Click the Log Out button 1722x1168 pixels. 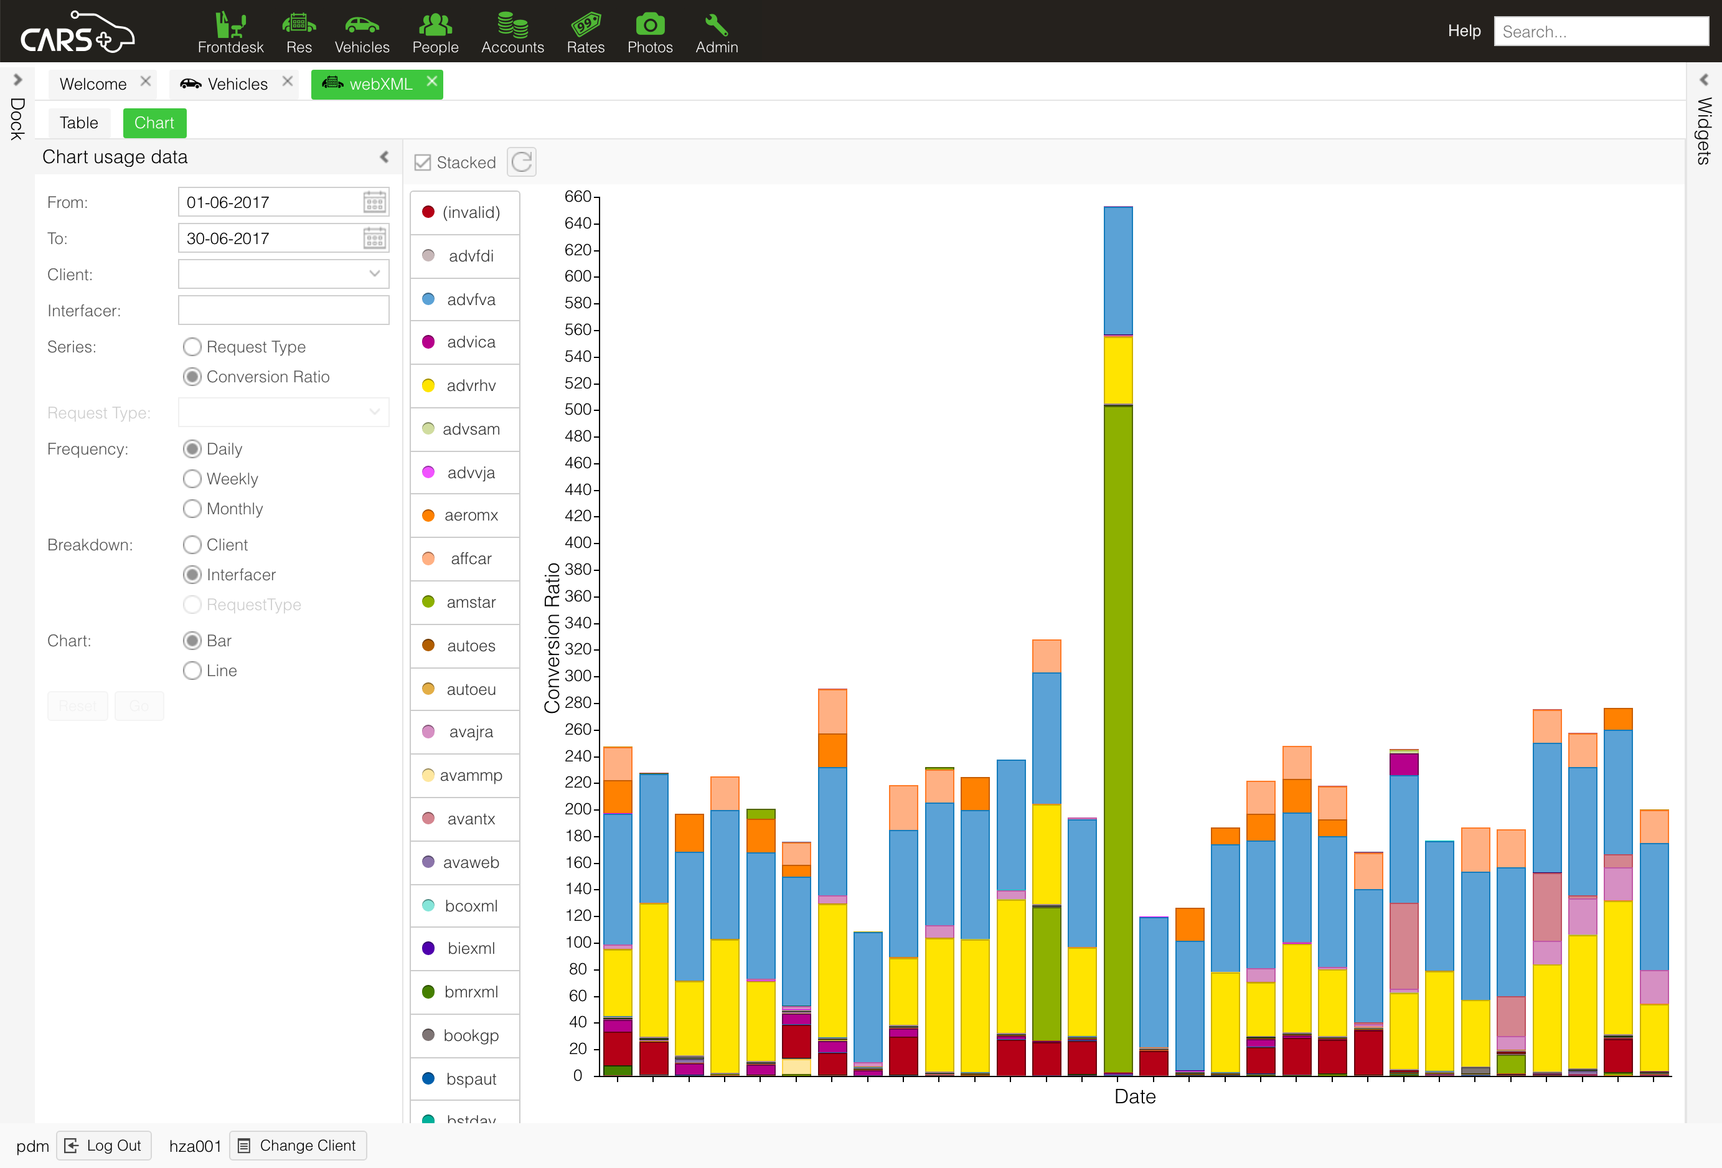click(104, 1146)
